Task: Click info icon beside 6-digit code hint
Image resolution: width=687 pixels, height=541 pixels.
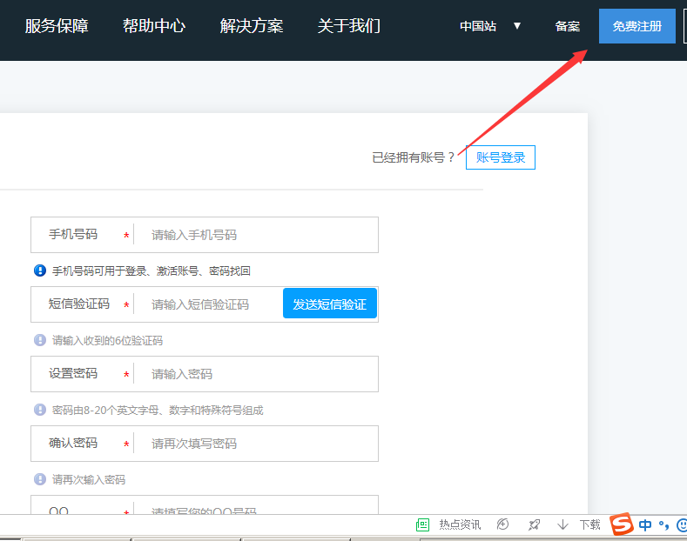Action: pyautogui.click(x=39, y=340)
